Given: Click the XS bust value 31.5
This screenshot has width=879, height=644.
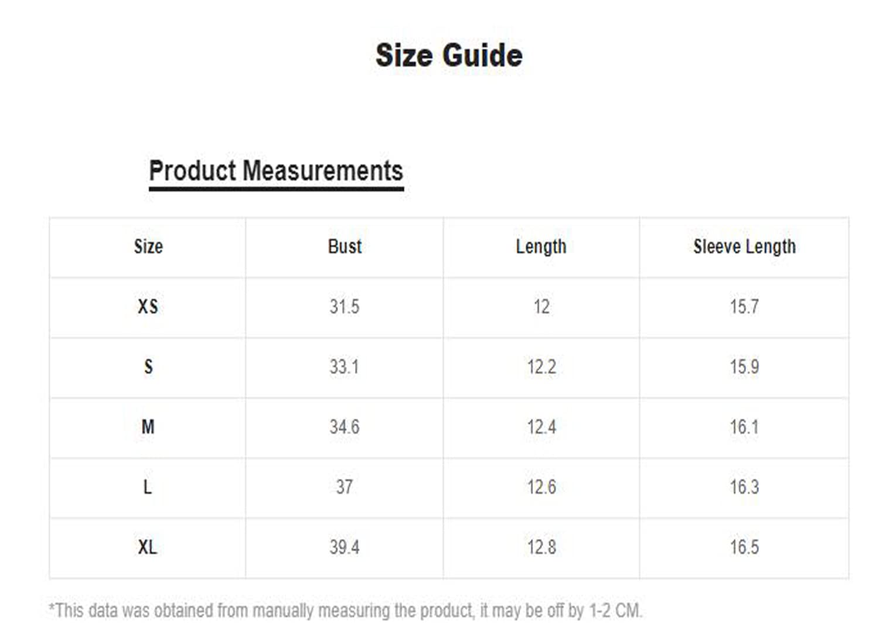Looking at the screenshot, I should pos(344,306).
